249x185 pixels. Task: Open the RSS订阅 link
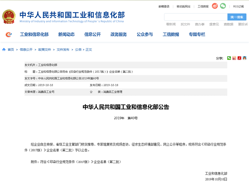(x=239, y=6)
